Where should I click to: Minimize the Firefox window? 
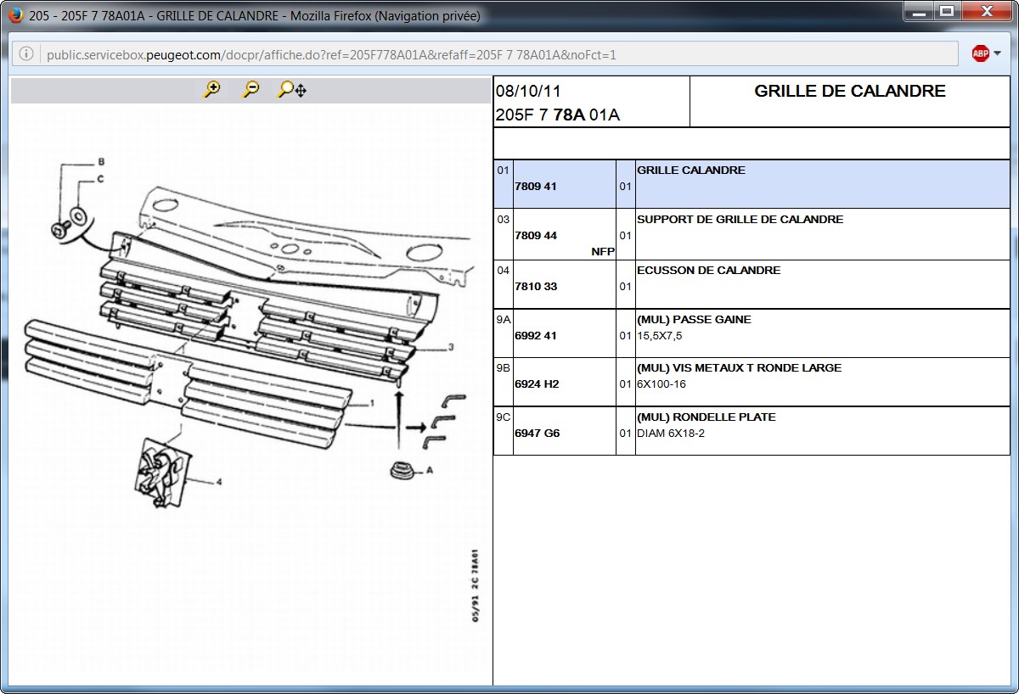click(918, 12)
